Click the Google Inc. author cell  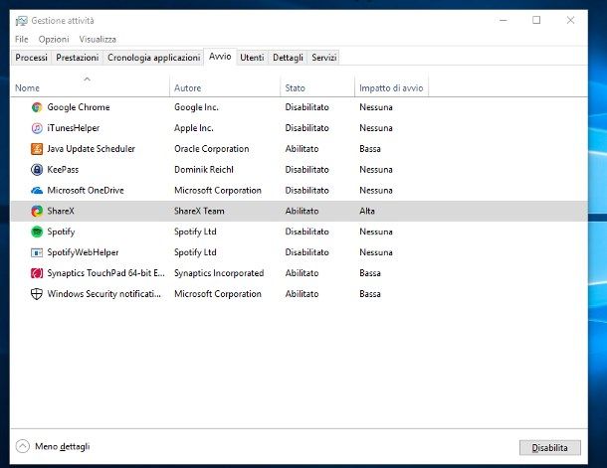[x=196, y=107]
